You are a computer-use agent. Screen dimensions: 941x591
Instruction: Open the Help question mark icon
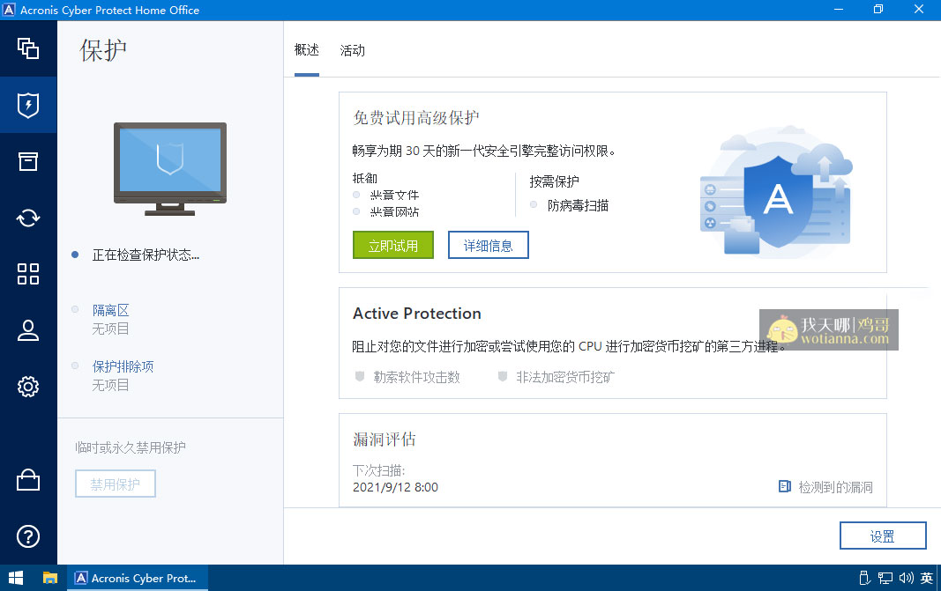tap(28, 536)
